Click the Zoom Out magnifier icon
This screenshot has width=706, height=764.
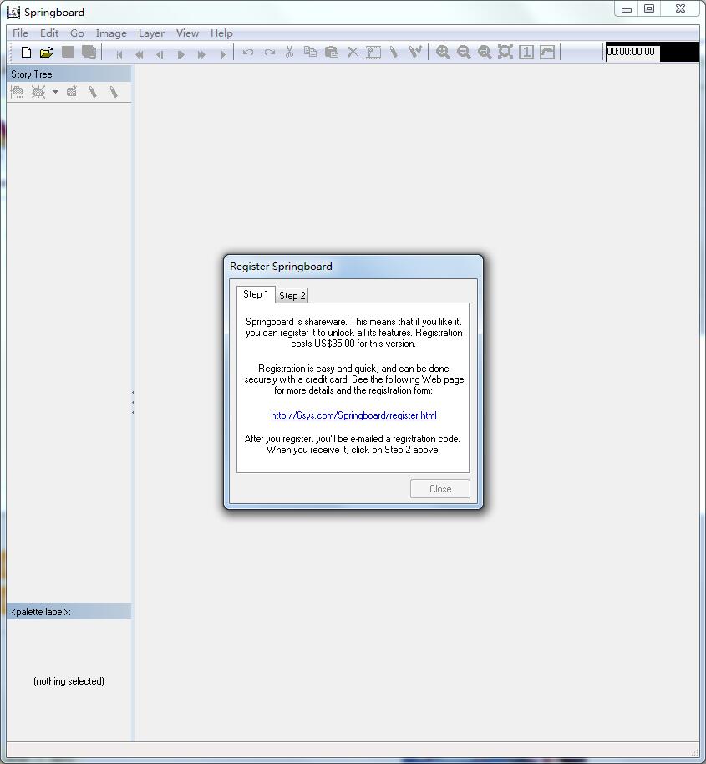pyautogui.click(x=464, y=53)
